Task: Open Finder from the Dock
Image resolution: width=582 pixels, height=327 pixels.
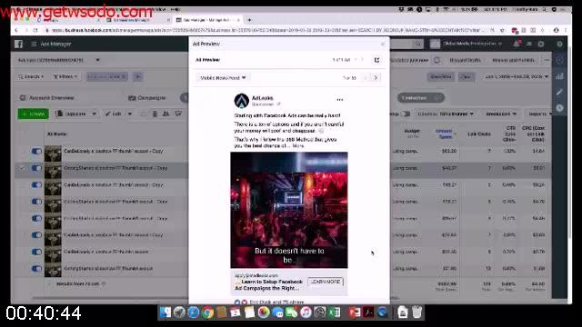Action: pyautogui.click(x=166, y=312)
